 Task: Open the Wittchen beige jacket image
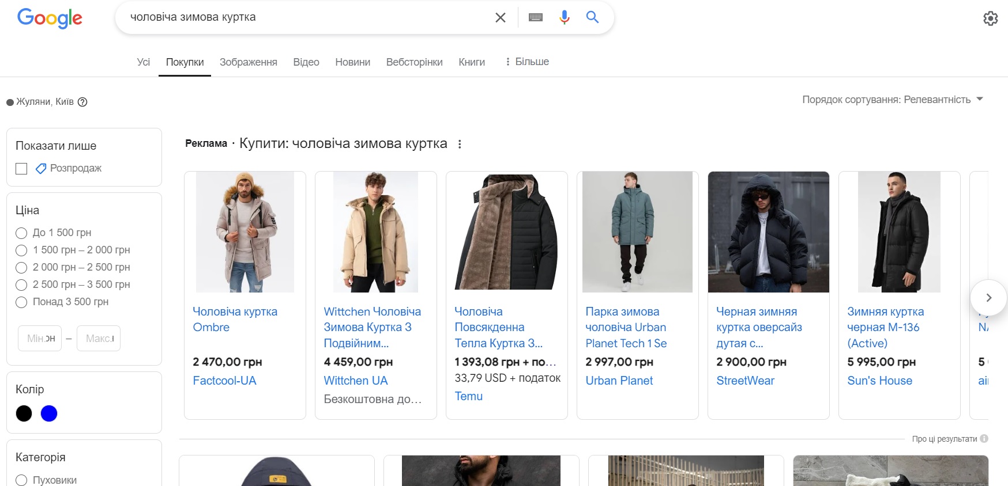click(x=375, y=232)
